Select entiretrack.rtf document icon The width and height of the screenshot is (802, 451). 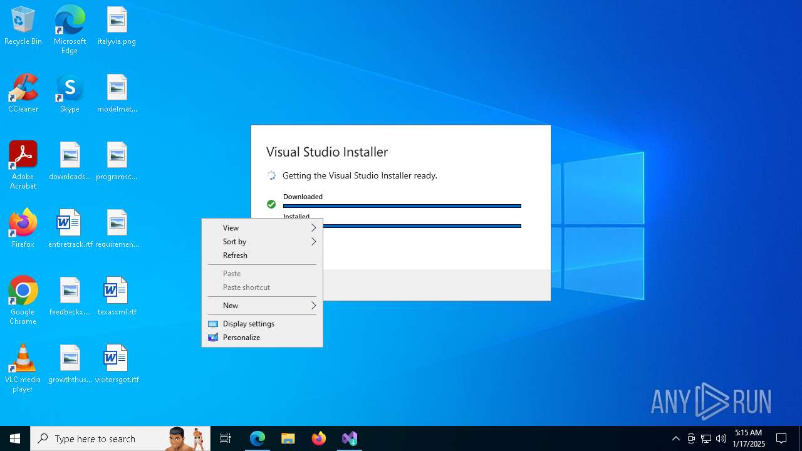(70, 229)
